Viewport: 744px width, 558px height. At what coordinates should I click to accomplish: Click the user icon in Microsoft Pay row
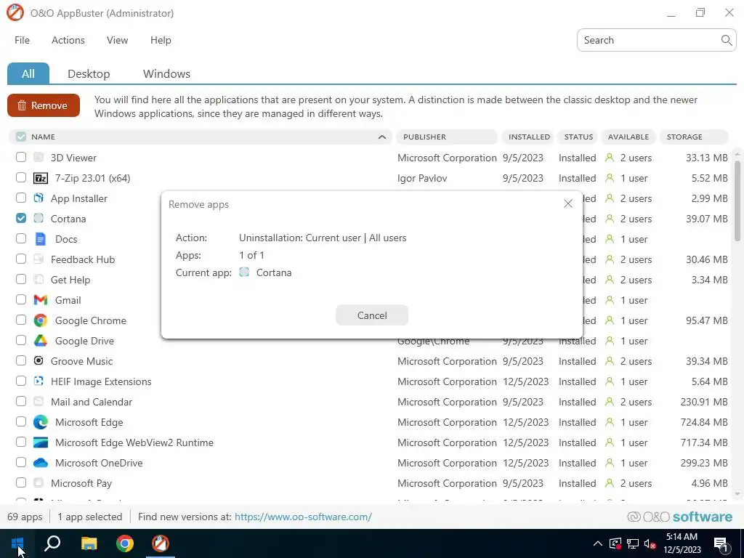point(610,483)
